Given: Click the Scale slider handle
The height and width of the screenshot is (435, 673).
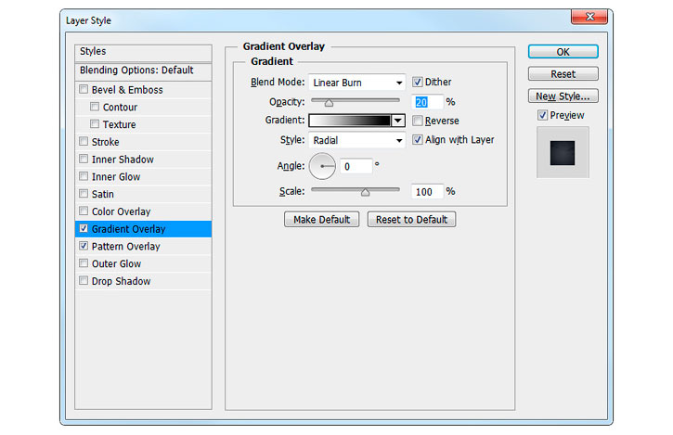Looking at the screenshot, I should pyautogui.click(x=365, y=192).
